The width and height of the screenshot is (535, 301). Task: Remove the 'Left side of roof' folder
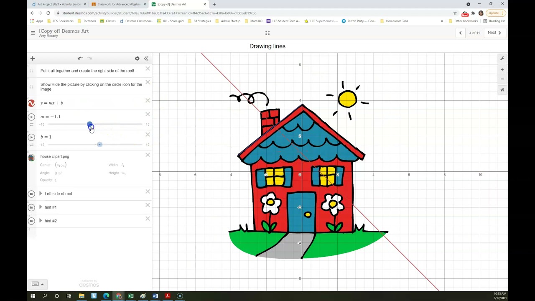pyautogui.click(x=148, y=192)
